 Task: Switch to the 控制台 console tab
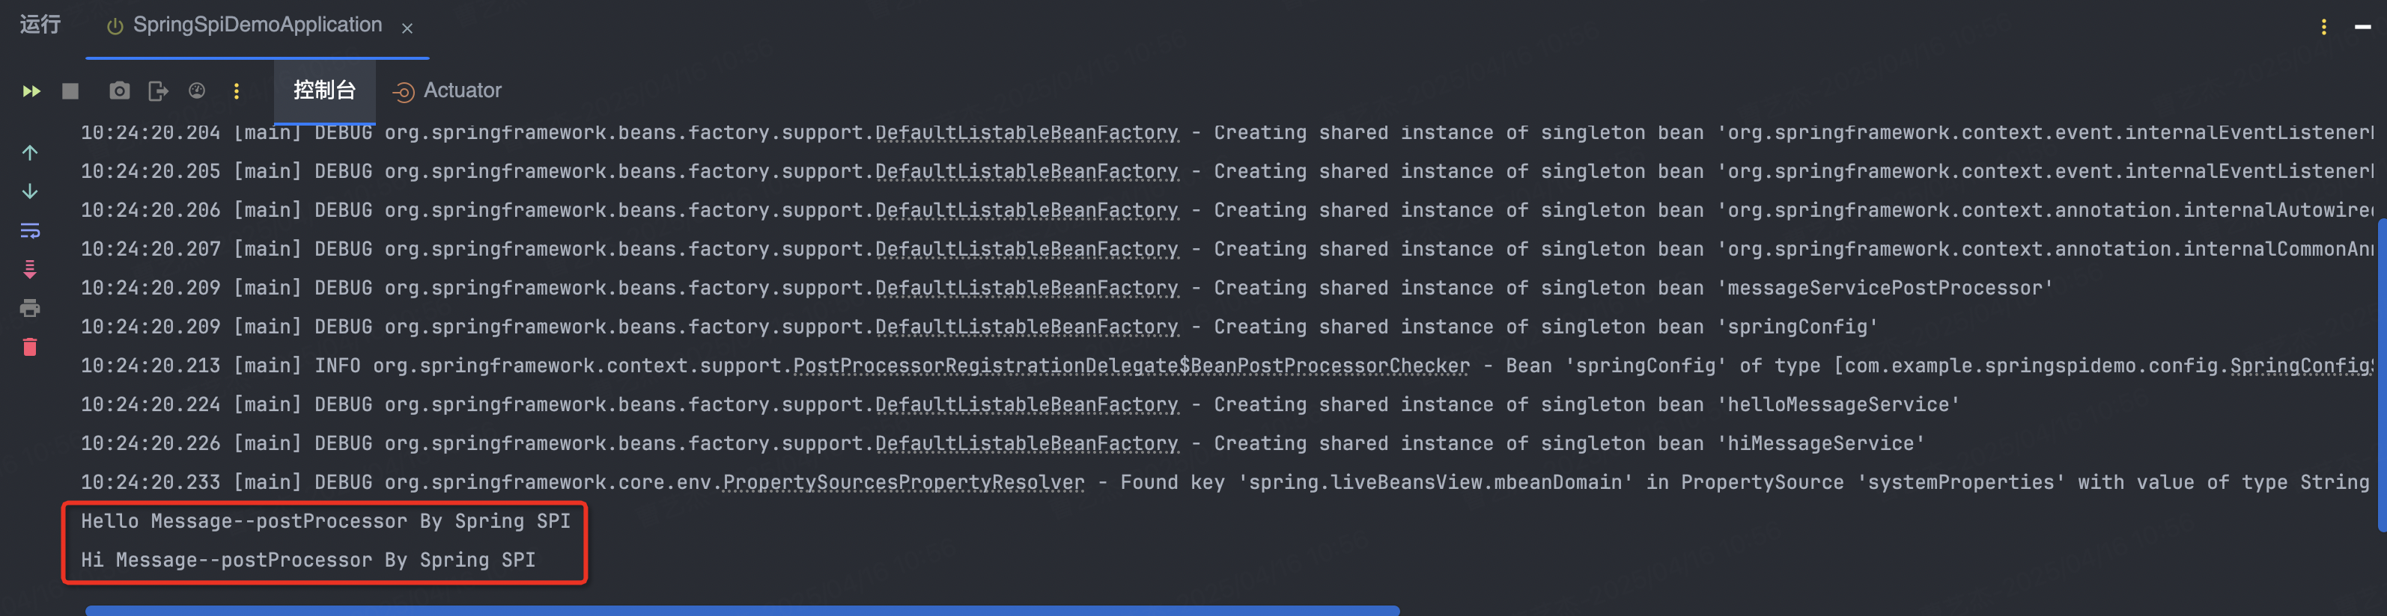(x=324, y=90)
